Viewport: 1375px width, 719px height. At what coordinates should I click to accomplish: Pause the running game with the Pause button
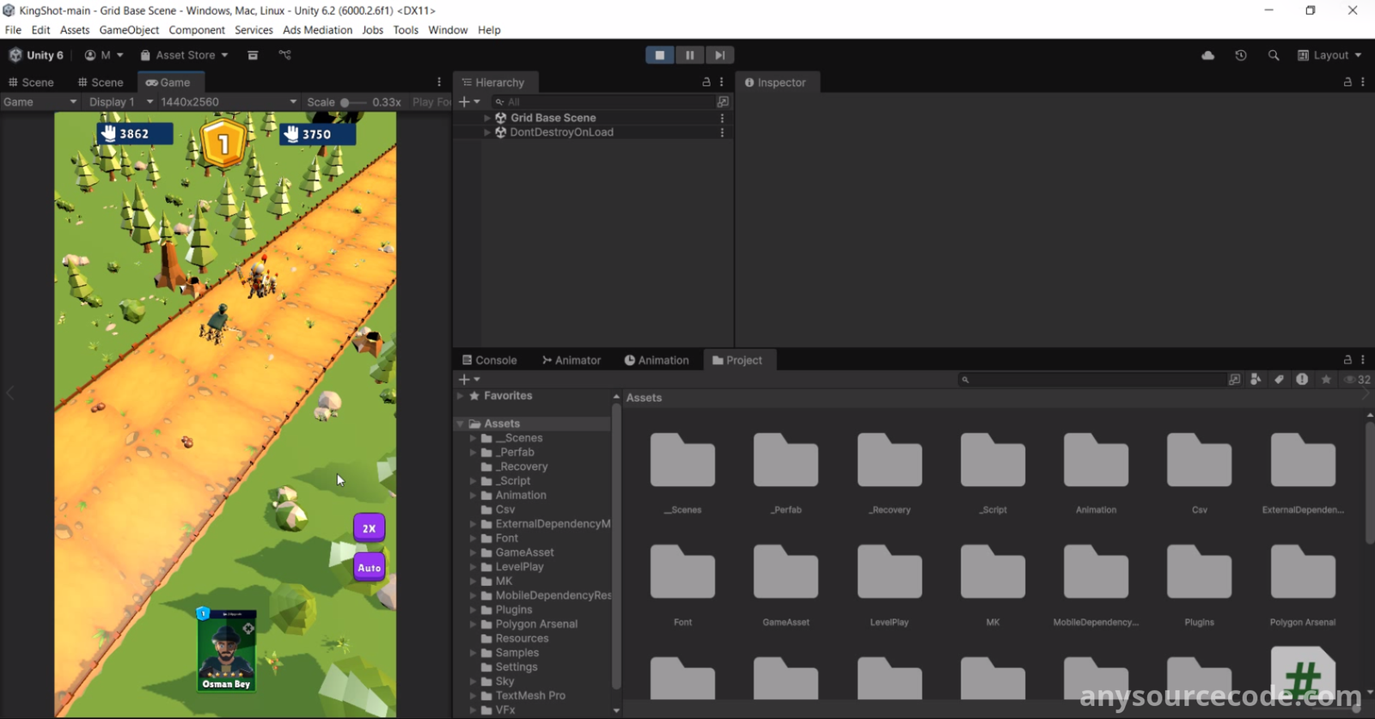point(689,55)
